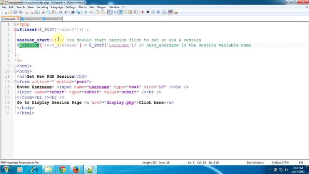Click the Paste toolbar icon
This screenshot has height=174, width=309.
tap(54, 12)
